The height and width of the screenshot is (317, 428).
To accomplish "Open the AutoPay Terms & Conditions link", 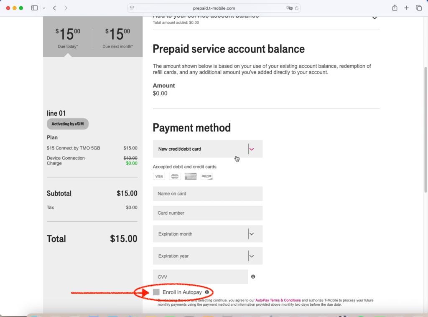I will (278, 300).
